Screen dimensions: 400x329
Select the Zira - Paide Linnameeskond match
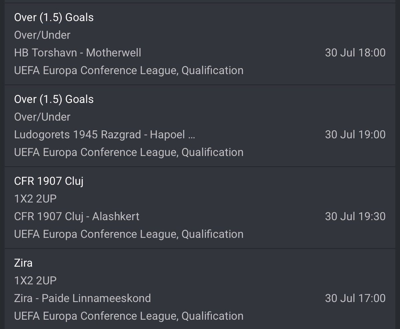pyautogui.click(x=82, y=298)
